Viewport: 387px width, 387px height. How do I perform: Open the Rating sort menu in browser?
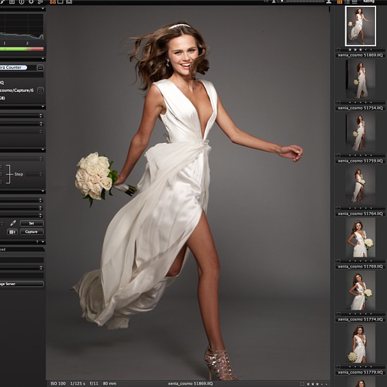pos(369,2)
